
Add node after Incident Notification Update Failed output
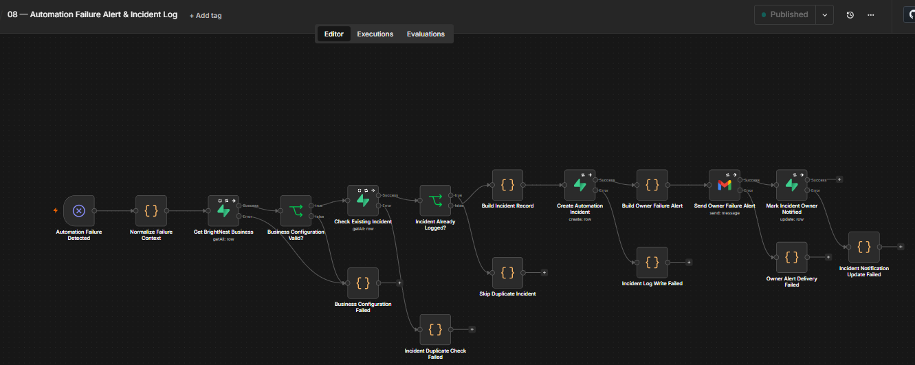tap(901, 247)
